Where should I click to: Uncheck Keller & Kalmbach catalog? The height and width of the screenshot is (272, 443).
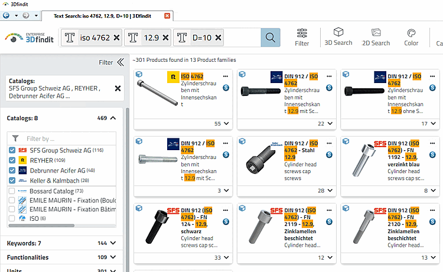[x=12, y=181]
